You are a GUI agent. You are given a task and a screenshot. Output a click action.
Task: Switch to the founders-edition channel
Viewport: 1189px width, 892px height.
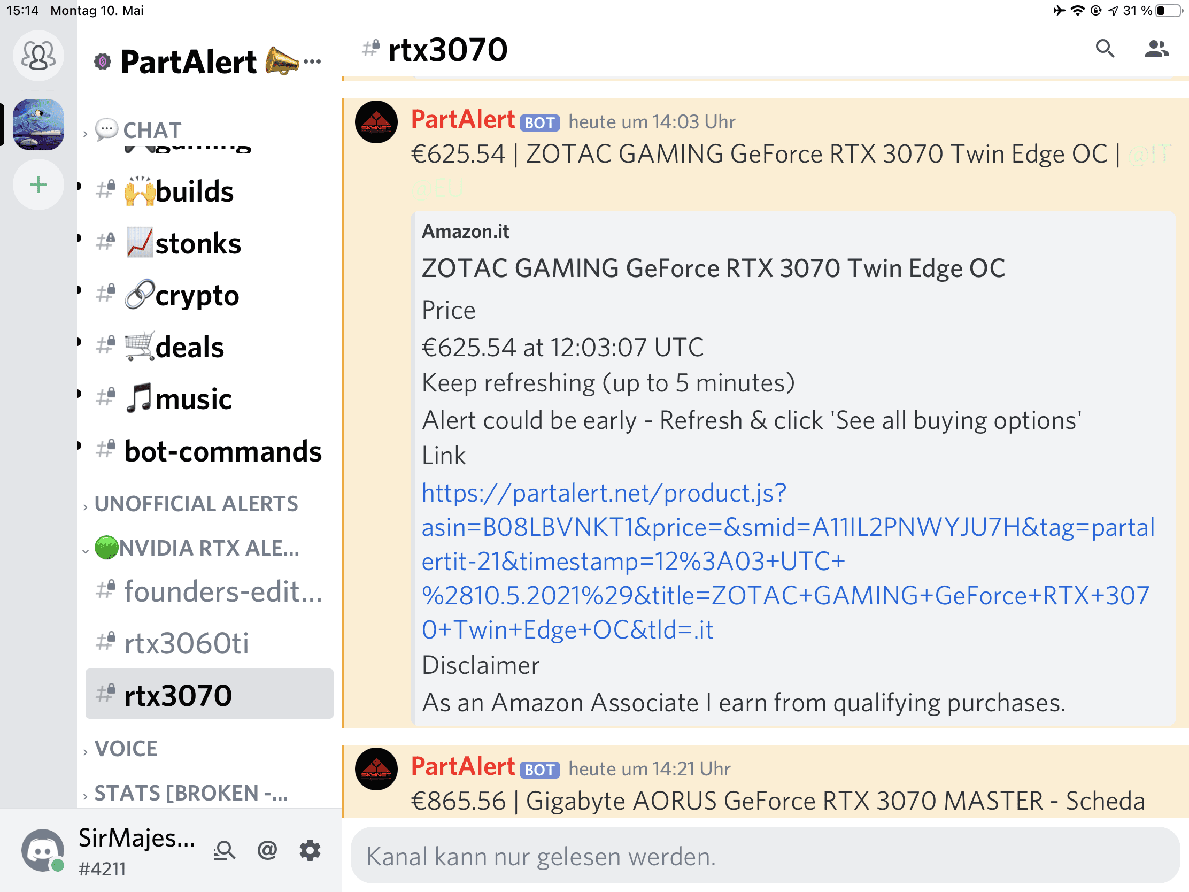click(209, 591)
